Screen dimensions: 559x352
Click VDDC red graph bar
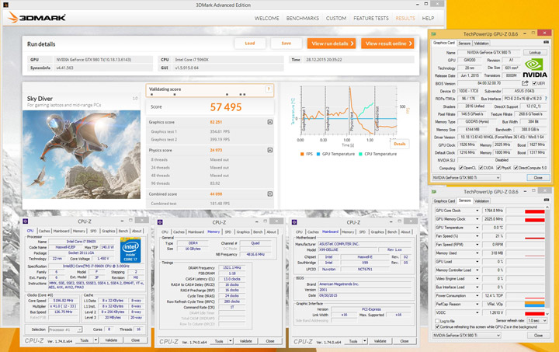click(534, 313)
